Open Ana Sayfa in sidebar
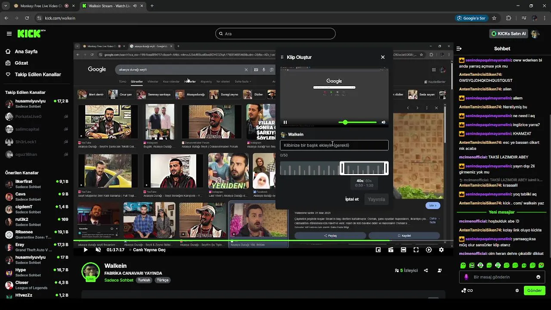Image resolution: width=551 pixels, height=310 pixels. coord(26,51)
